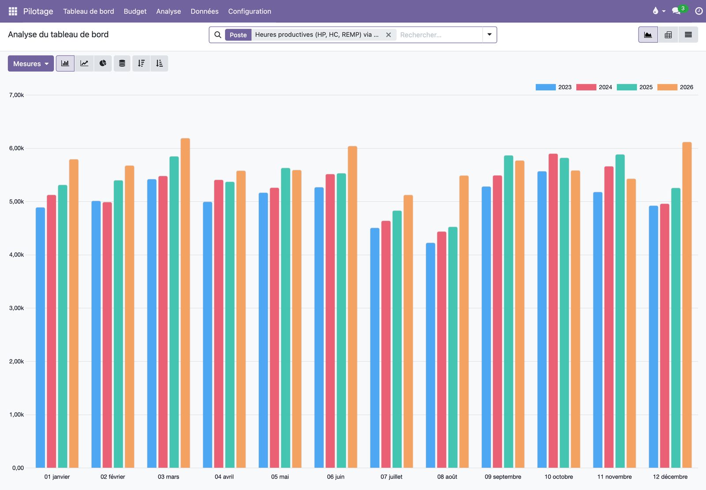The width and height of the screenshot is (706, 490).
Task: Click the Analyse du tableau de bord title
Action: tap(58, 34)
